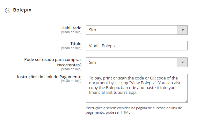
Task: Click the help note about instruções a serem exibidas
Action: (134, 110)
